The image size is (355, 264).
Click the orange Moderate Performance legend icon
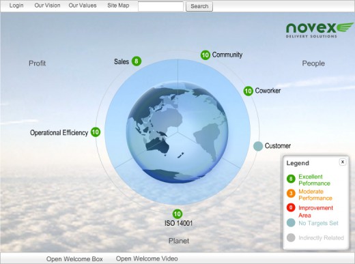pos(291,194)
